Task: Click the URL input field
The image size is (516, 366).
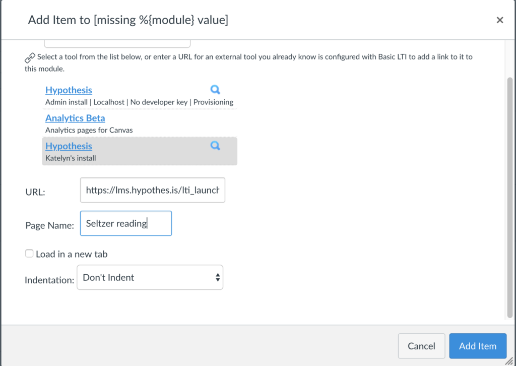Action: 152,190
